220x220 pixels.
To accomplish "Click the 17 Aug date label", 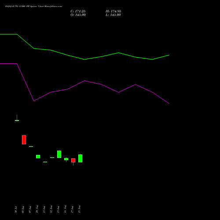I will (72, 209).
